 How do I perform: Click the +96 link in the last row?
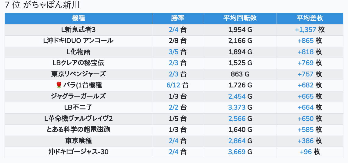(306, 152)
